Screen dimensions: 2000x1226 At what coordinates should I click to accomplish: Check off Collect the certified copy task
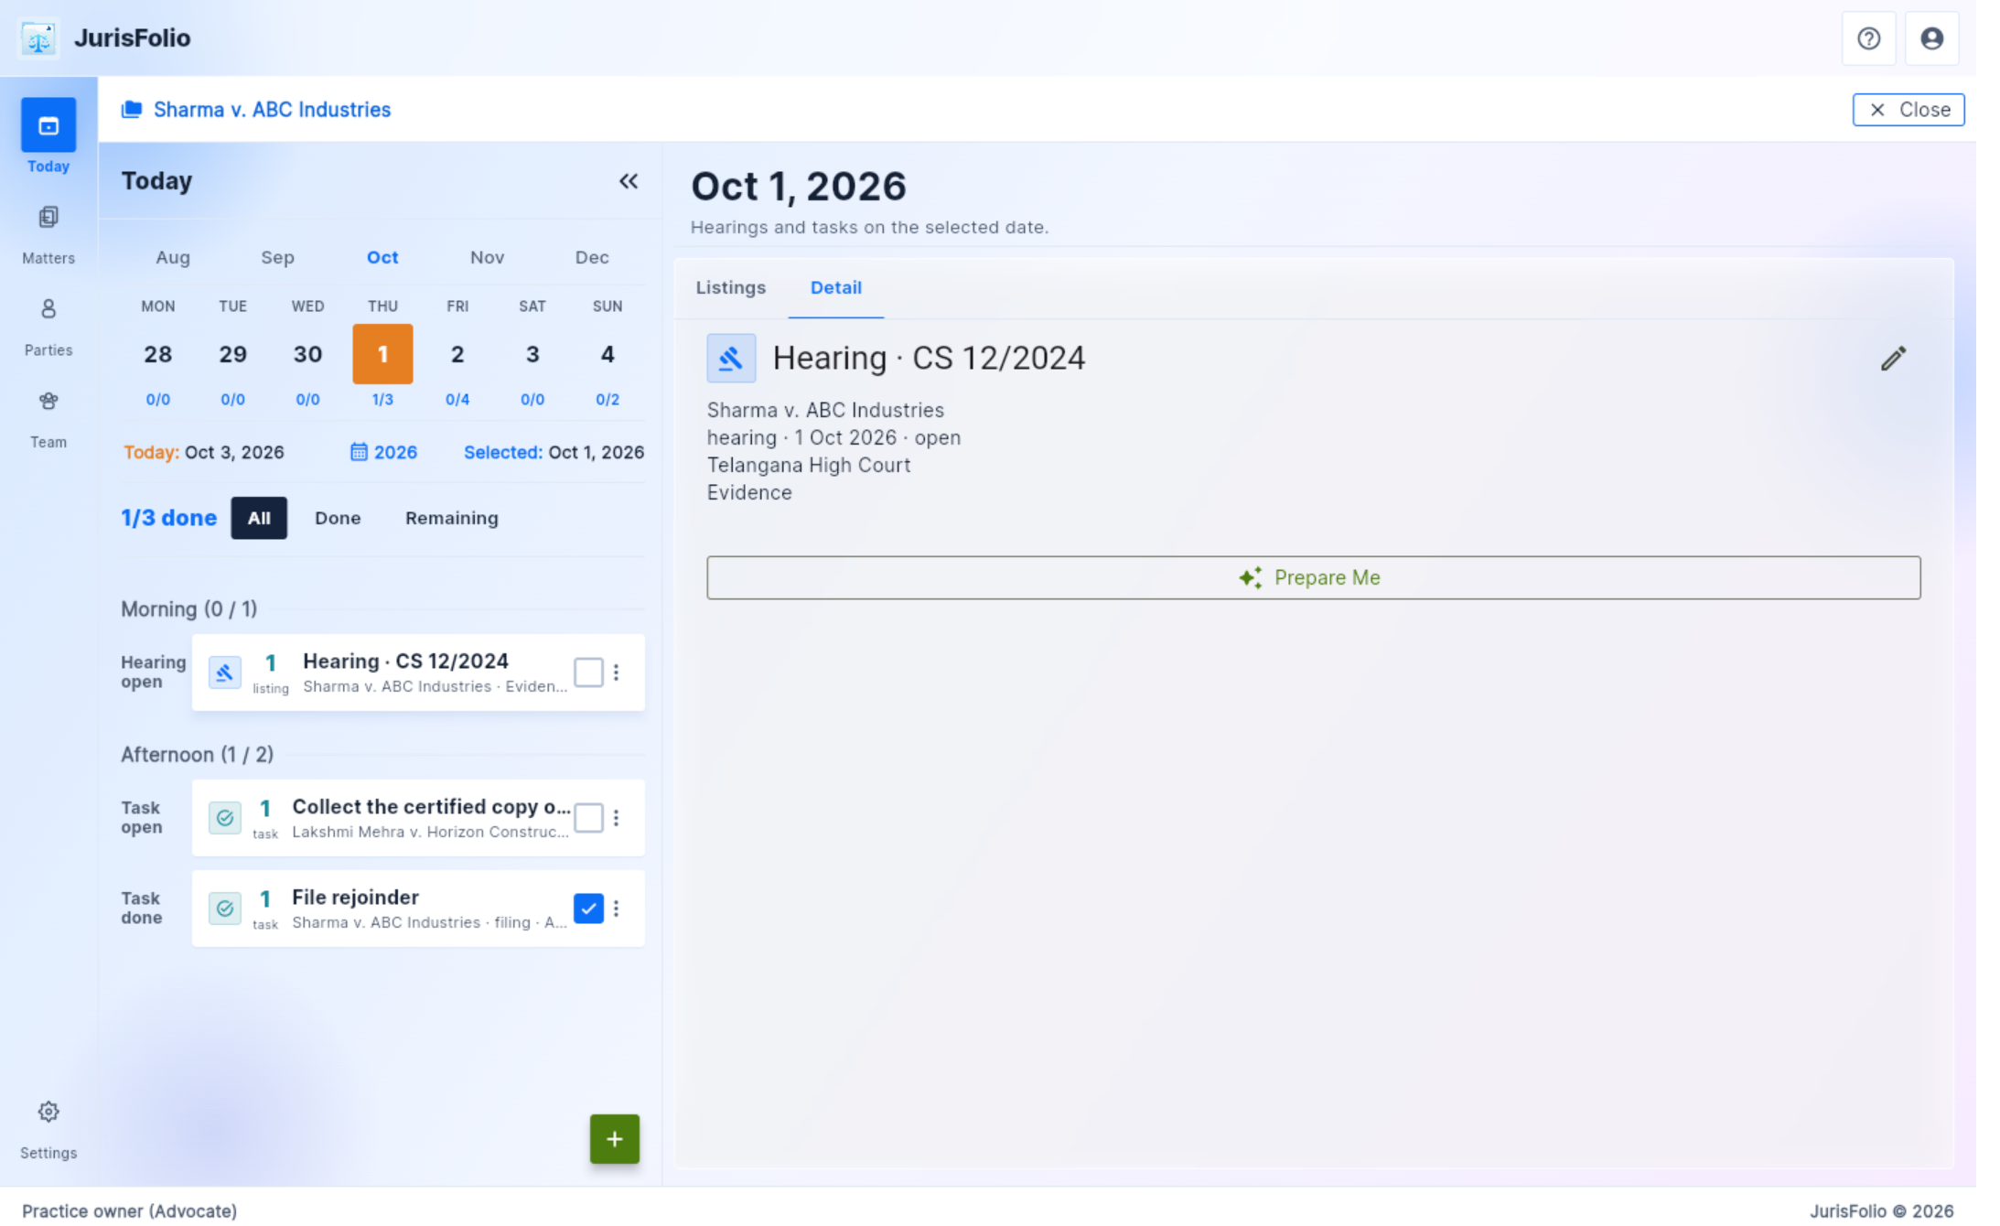[588, 818]
